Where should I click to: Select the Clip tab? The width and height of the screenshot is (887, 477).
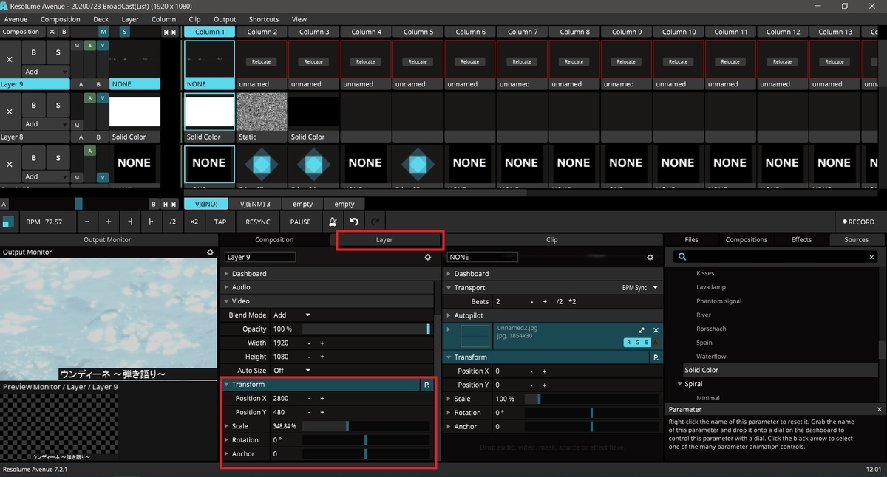coord(551,239)
